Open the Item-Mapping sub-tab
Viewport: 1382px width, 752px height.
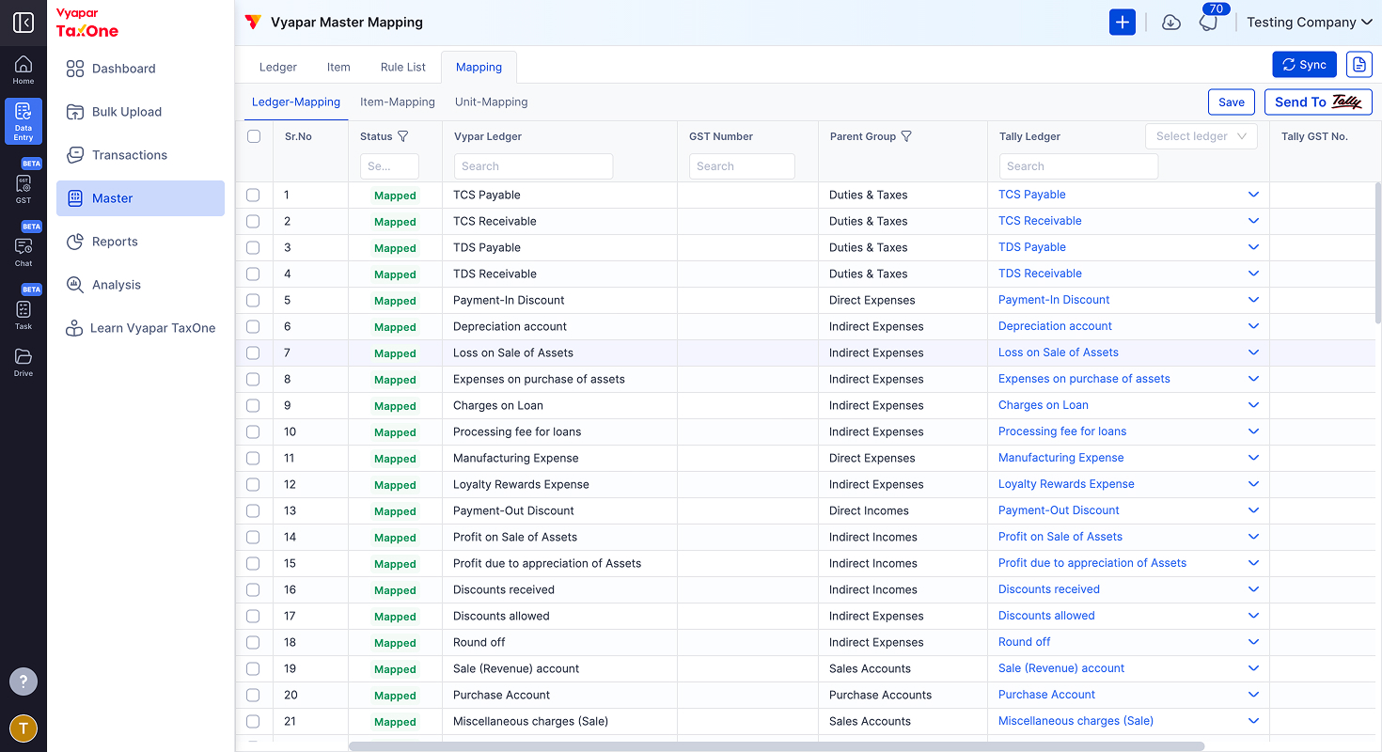(398, 102)
